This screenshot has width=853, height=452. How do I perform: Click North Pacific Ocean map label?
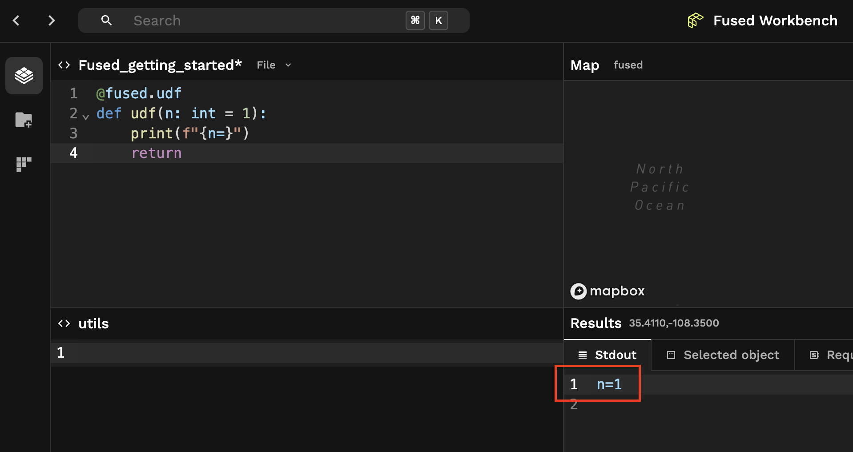coord(660,187)
